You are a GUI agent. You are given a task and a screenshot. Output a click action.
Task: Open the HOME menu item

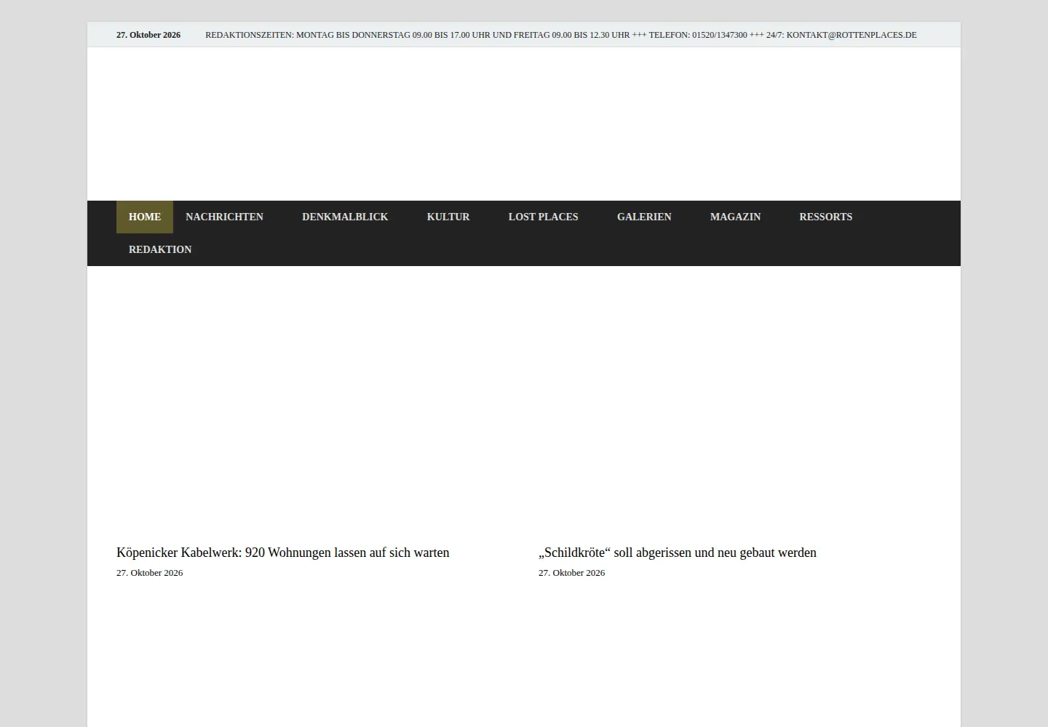coord(145,217)
